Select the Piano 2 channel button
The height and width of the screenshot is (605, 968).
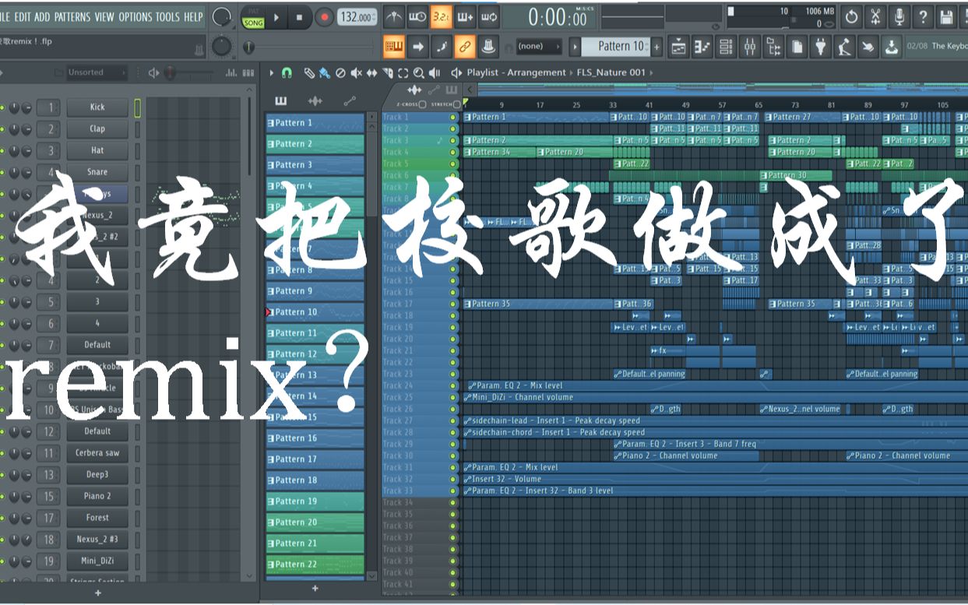97,496
